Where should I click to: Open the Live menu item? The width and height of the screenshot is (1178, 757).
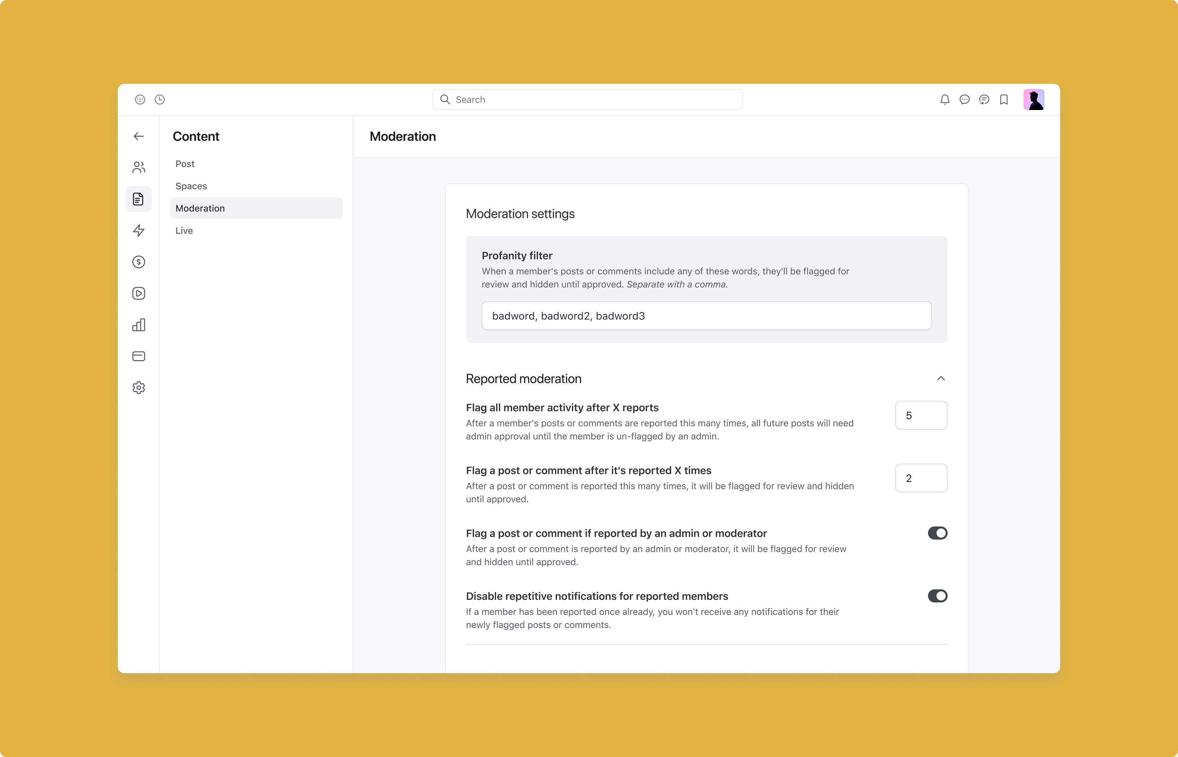pyautogui.click(x=256, y=231)
